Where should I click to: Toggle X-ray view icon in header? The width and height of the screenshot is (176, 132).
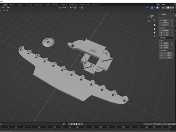(163, 8)
